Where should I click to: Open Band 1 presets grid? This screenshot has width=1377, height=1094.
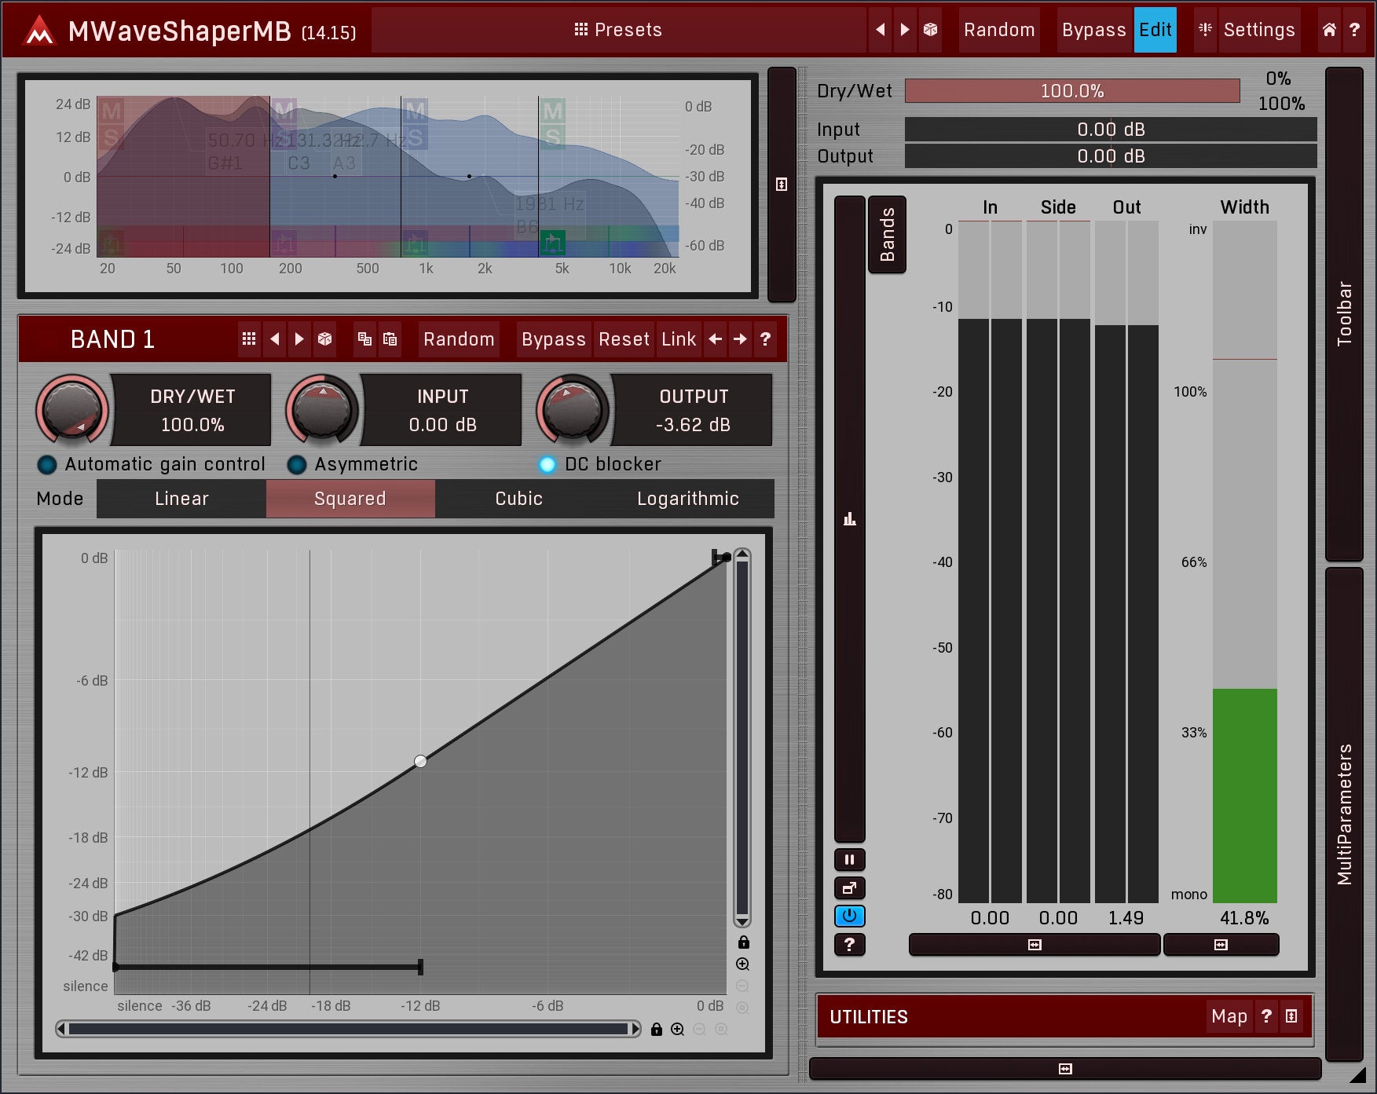point(249,339)
